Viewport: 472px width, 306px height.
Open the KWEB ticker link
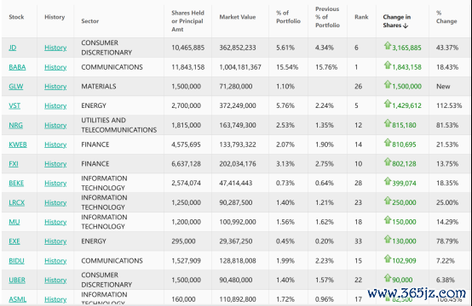(x=18, y=144)
